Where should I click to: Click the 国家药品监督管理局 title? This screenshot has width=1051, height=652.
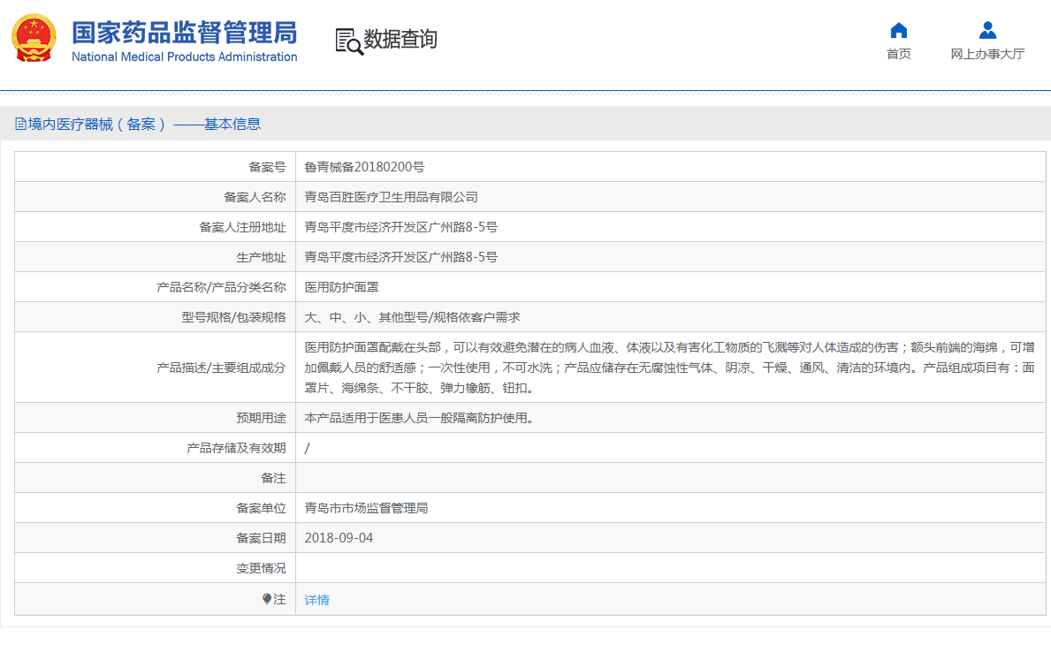[185, 32]
